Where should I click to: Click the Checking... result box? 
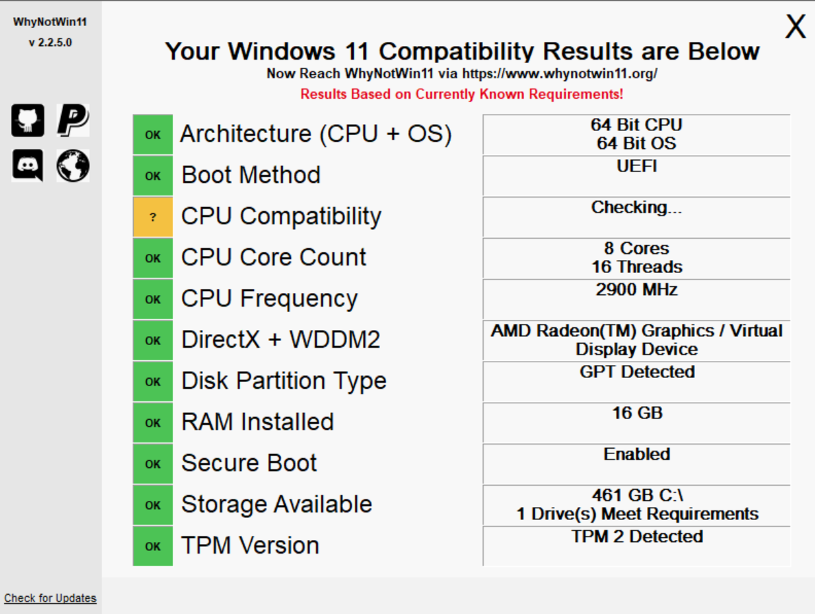[636, 217]
